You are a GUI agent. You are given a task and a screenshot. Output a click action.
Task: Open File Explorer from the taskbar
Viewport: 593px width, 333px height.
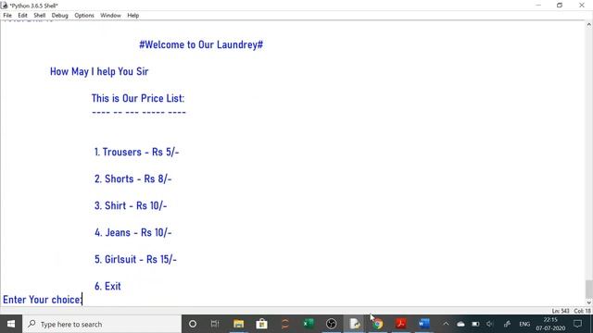[x=238, y=324]
